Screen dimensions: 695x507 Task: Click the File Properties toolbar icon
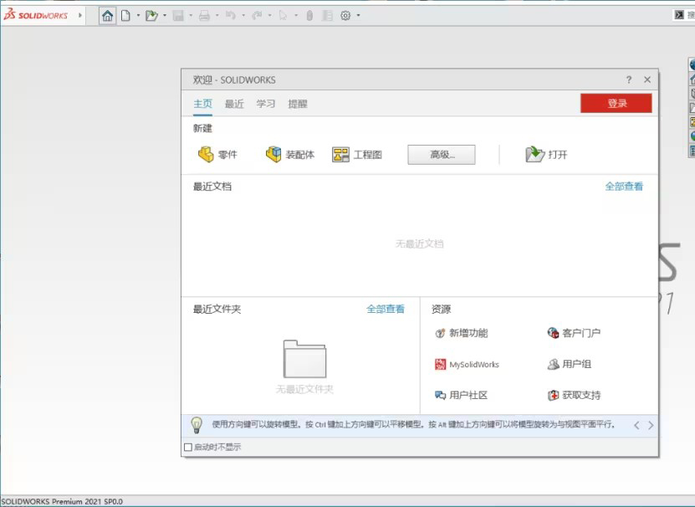327,16
